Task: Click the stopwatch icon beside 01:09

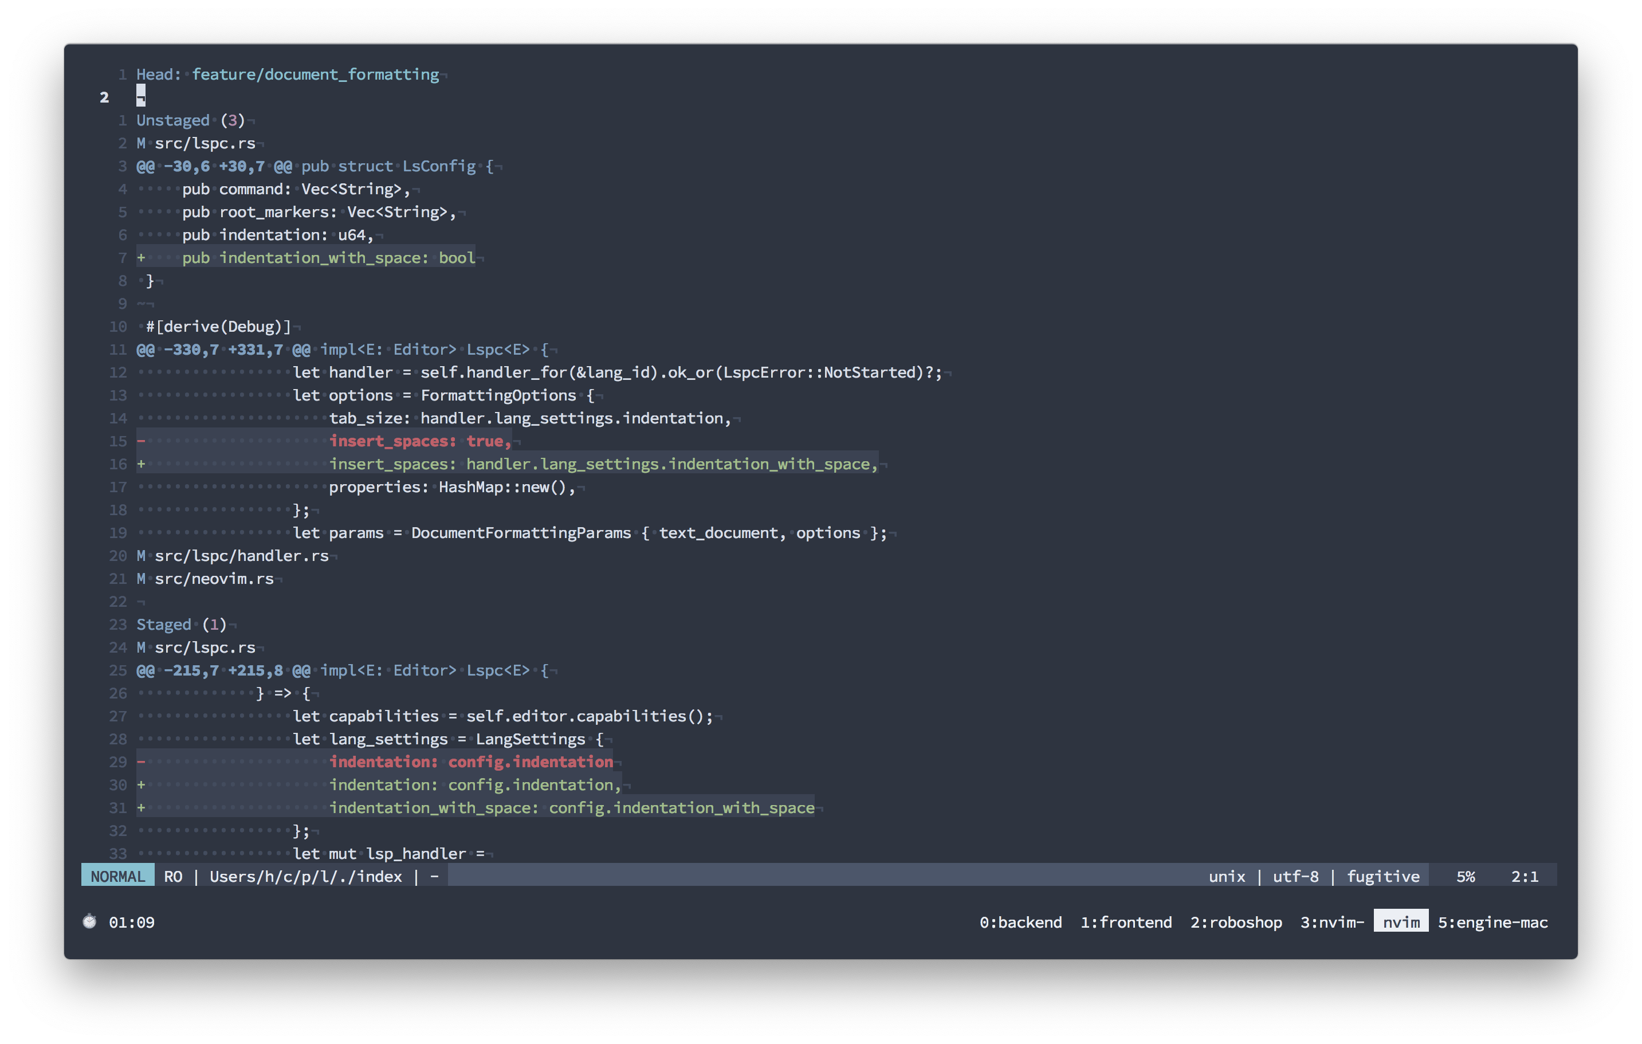Action: click(89, 922)
